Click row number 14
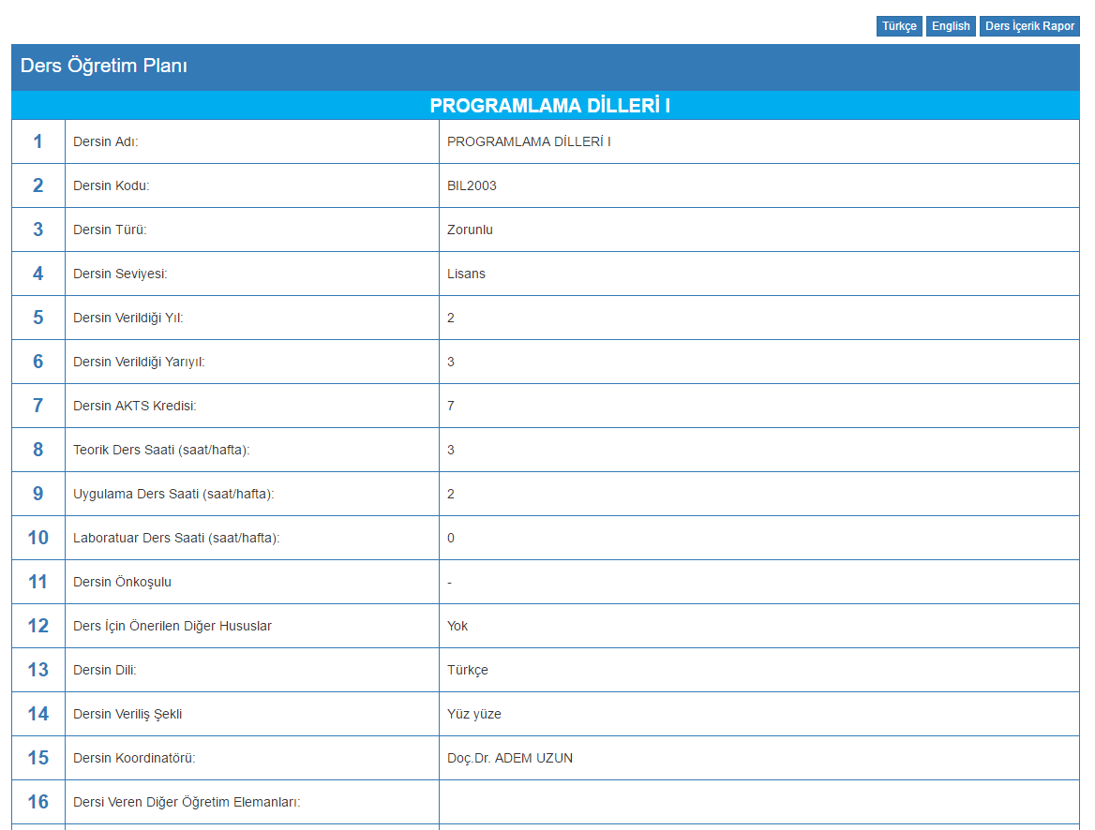This screenshot has height=830, width=1095. point(37,714)
